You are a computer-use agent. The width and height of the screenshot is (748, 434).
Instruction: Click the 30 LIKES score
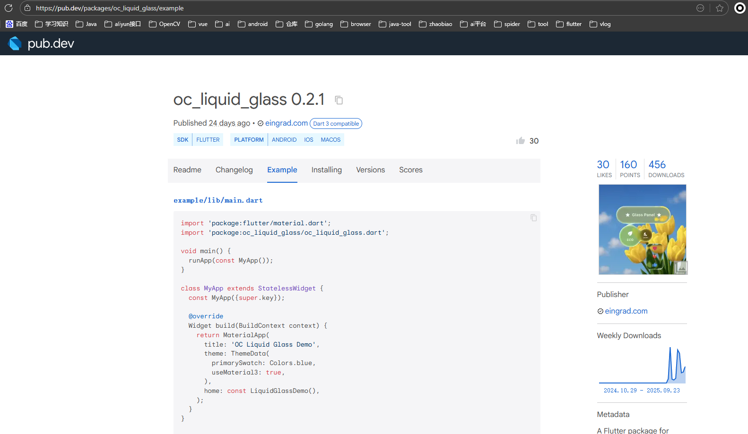pyautogui.click(x=604, y=169)
